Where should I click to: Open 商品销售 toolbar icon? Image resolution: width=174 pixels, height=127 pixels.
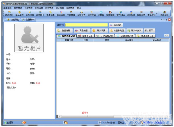[x=61, y=13]
